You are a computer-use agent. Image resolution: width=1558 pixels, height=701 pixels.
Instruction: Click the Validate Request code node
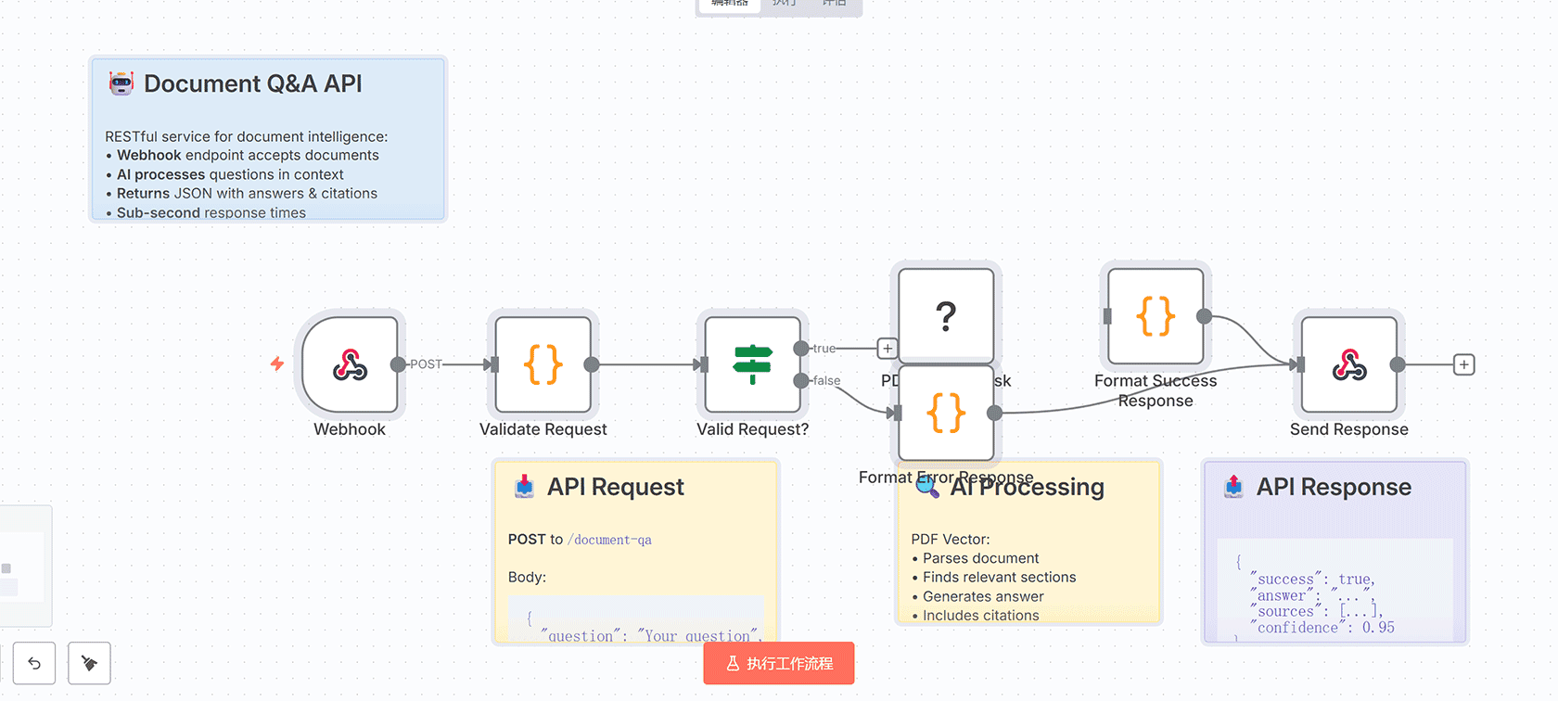tap(543, 364)
